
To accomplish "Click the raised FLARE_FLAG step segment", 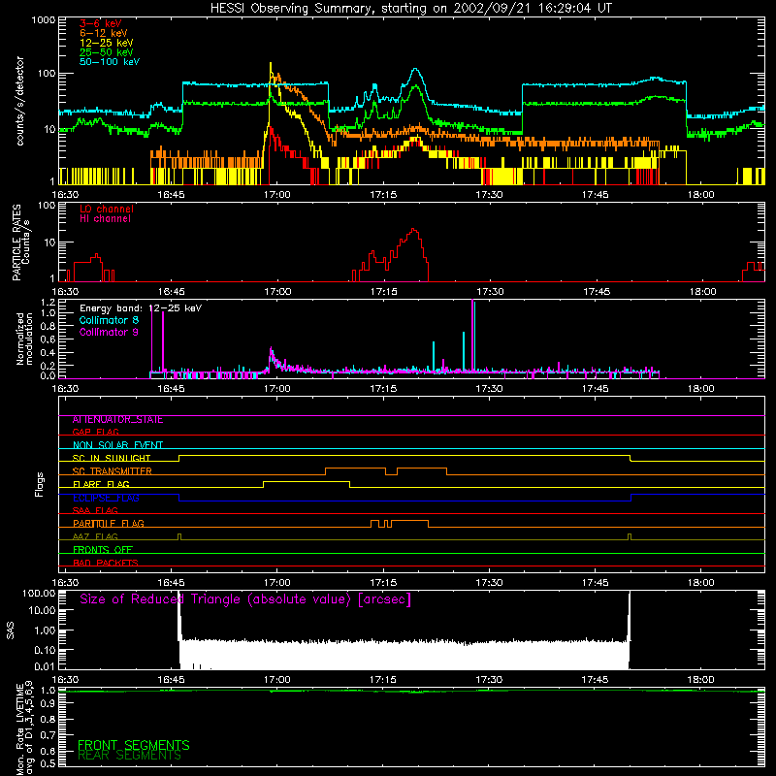I will (x=307, y=481).
